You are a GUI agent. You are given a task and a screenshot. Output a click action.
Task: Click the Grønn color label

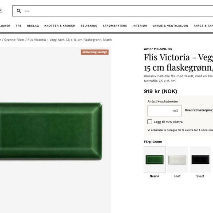point(154,176)
